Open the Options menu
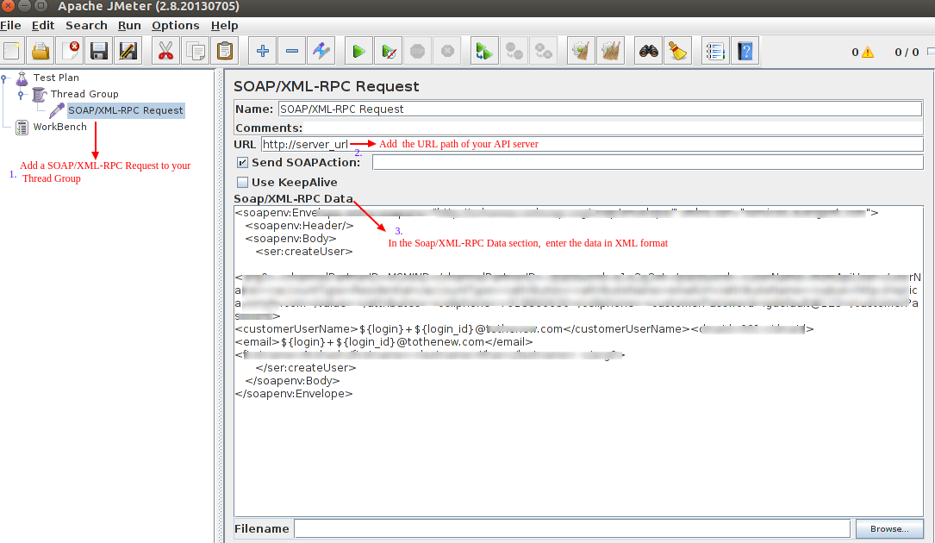This screenshot has width=935, height=543. 175,26
